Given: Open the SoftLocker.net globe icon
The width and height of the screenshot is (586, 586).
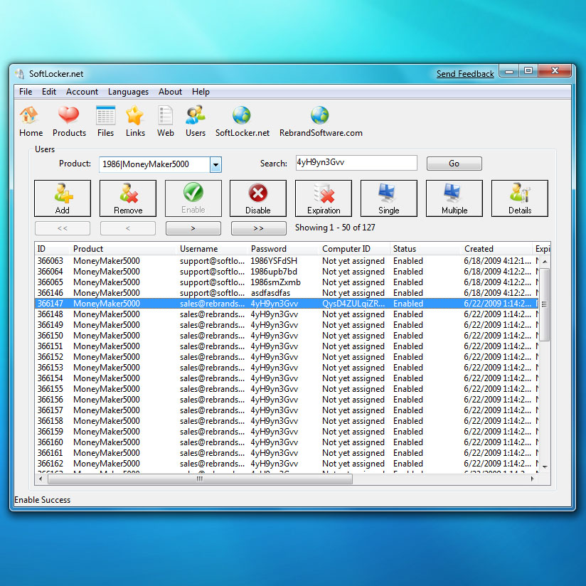Looking at the screenshot, I should (242, 120).
